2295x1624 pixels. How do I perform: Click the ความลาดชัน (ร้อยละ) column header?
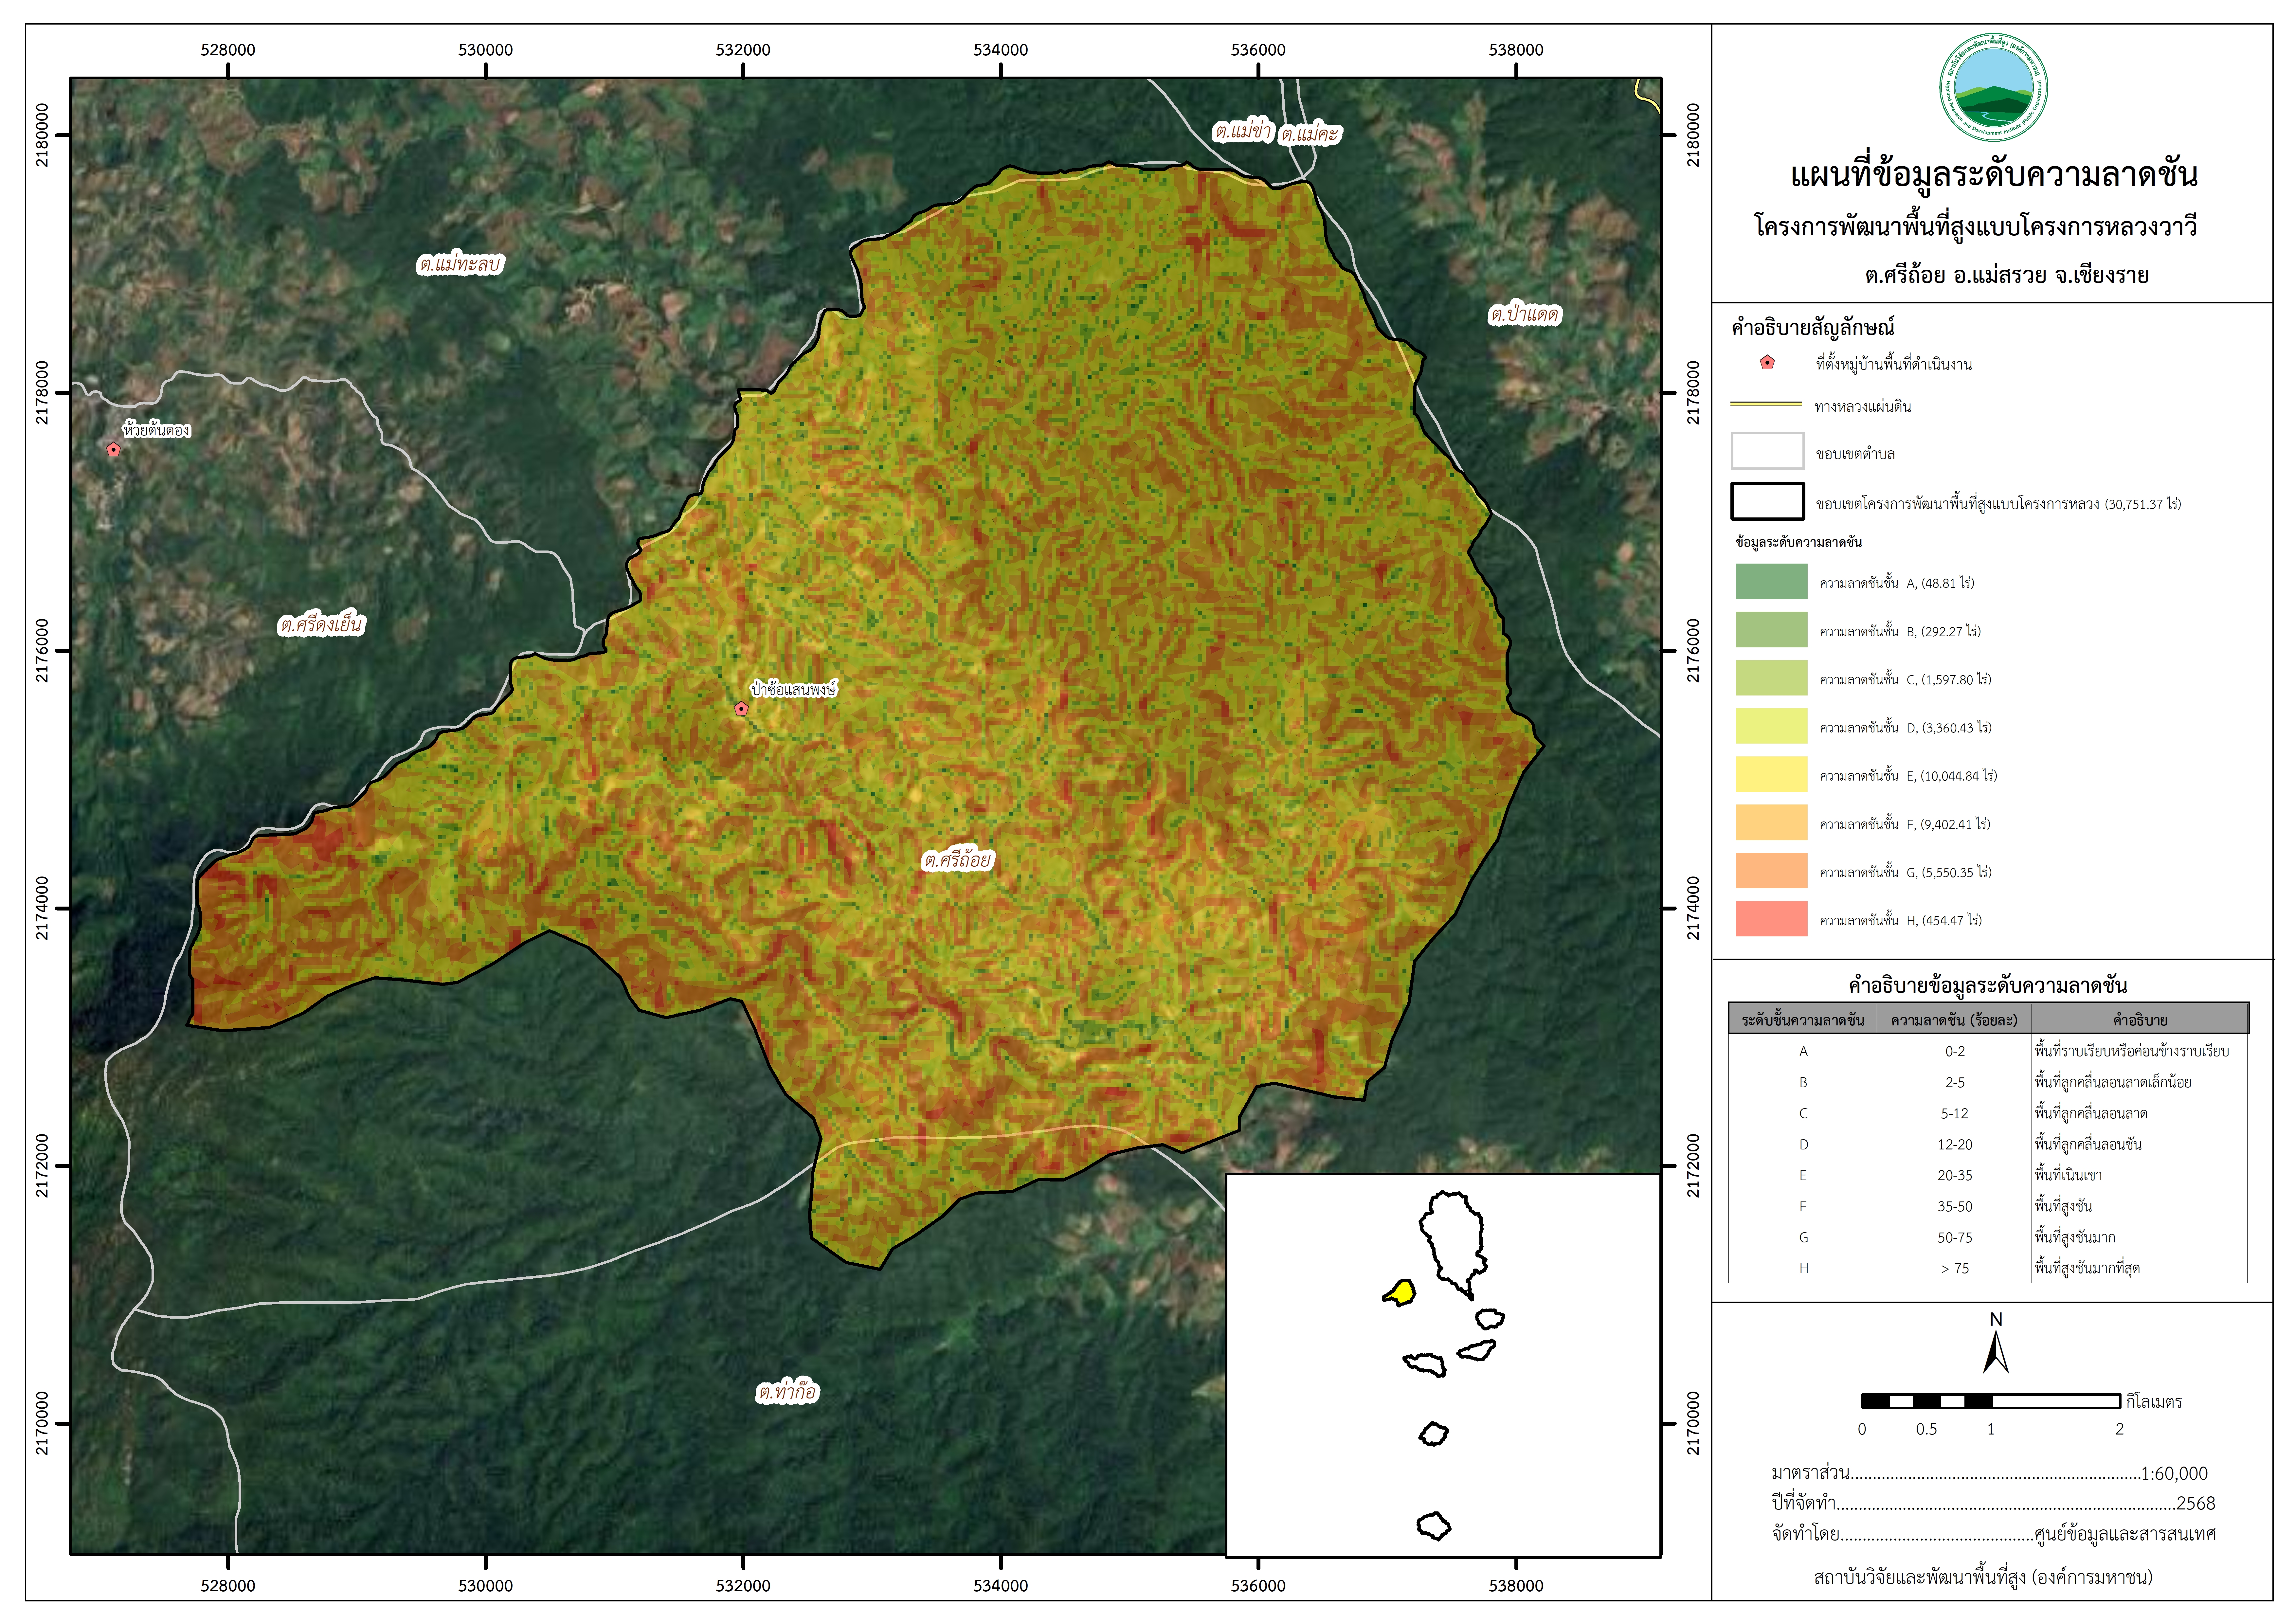tap(1954, 1020)
